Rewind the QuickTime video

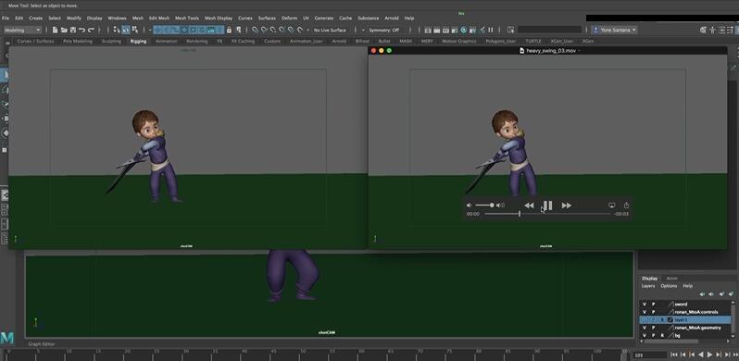[530, 205]
